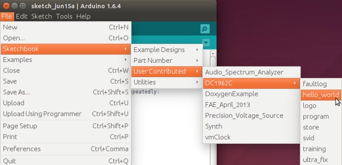The width and height of the screenshot is (342, 165).
Task: Open the Precision_Voltage_Source sketch
Action: [251, 116]
